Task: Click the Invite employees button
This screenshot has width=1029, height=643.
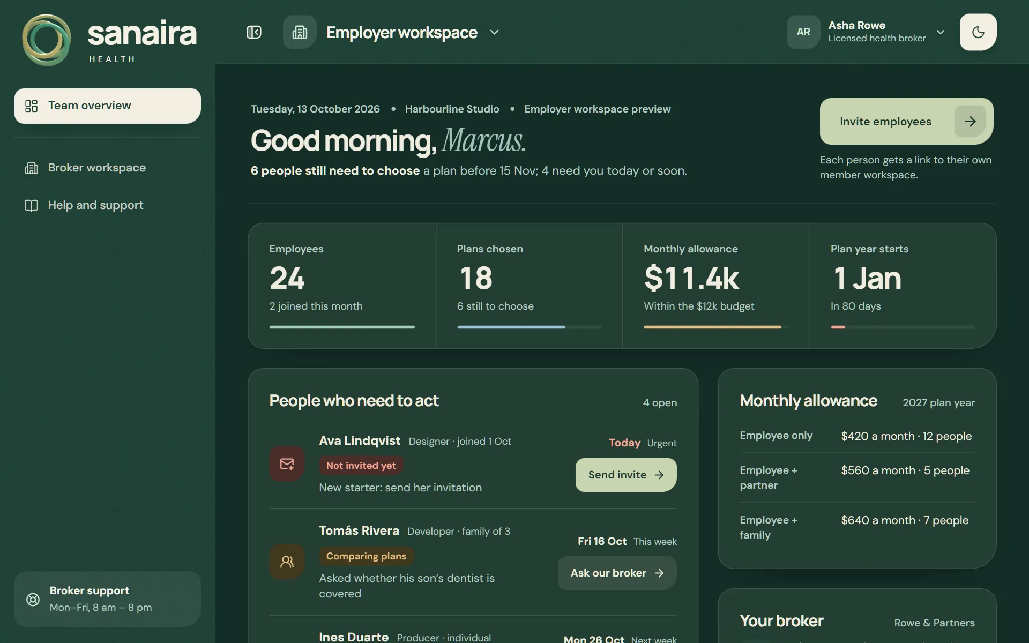Action: coord(906,121)
